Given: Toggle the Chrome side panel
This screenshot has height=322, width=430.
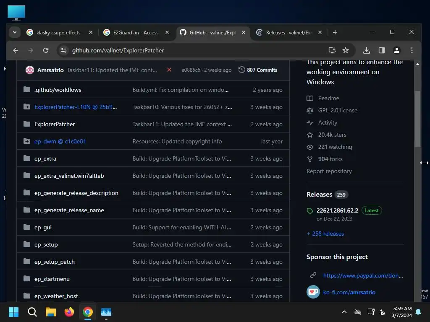Looking at the screenshot, I should click(381, 50).
